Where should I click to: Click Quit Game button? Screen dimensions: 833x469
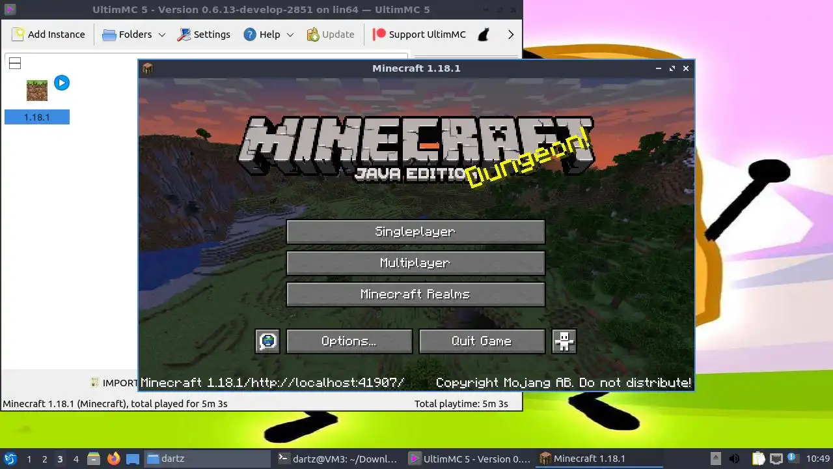(x=482, y=341)
